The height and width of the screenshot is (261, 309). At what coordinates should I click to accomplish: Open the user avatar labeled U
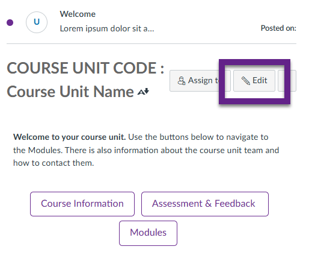coord(37,22)
